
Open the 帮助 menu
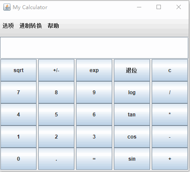(x=53, y=26)
